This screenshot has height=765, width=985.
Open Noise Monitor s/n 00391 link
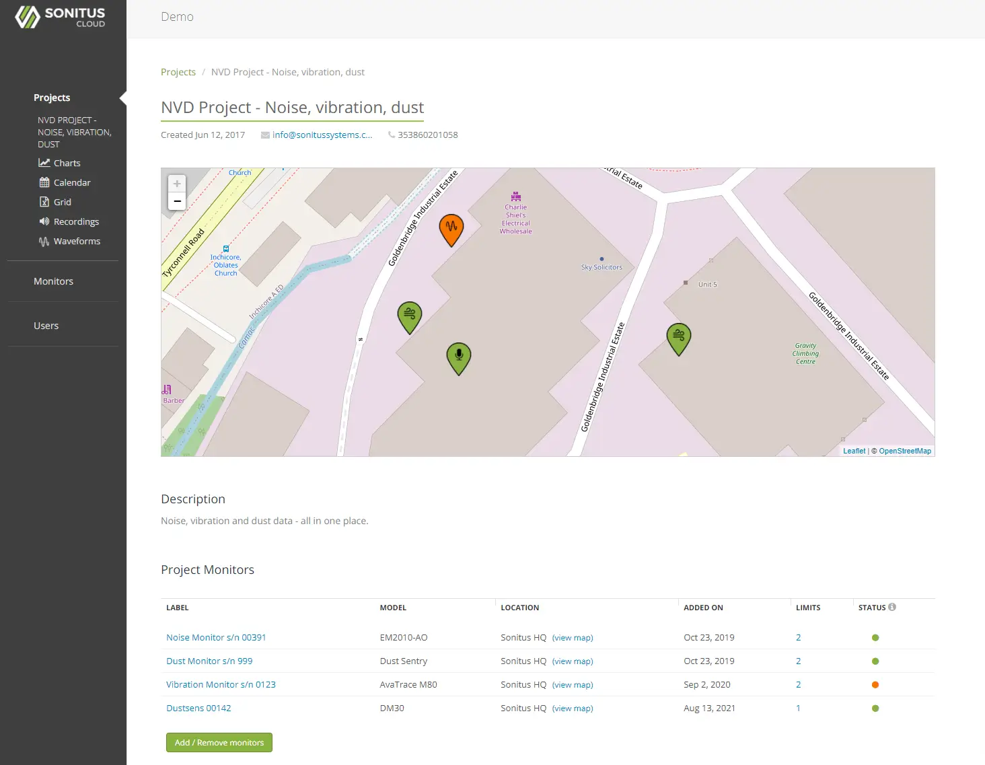click(x=216, y=637)
